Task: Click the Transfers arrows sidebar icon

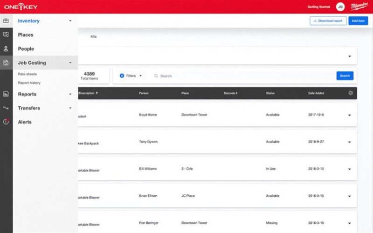Action: [6, 108]
